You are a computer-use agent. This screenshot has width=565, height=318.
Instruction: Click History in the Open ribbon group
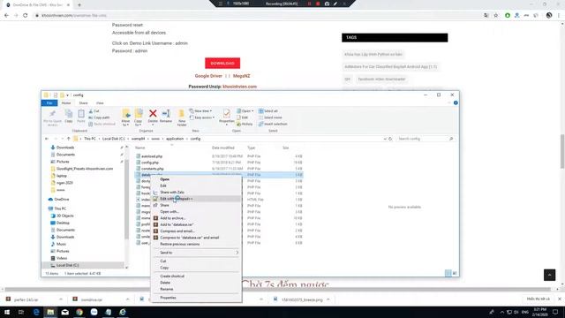coord(245,124)
